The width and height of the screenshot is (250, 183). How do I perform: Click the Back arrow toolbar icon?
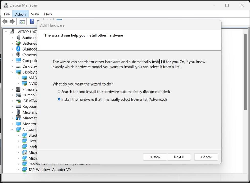coord(5,21)
